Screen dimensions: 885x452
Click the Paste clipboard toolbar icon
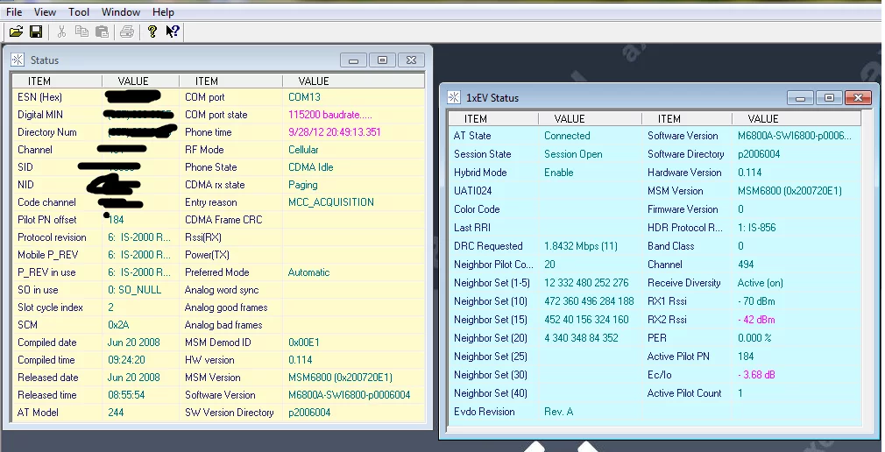pyautogui.click(x=102, y=32)
